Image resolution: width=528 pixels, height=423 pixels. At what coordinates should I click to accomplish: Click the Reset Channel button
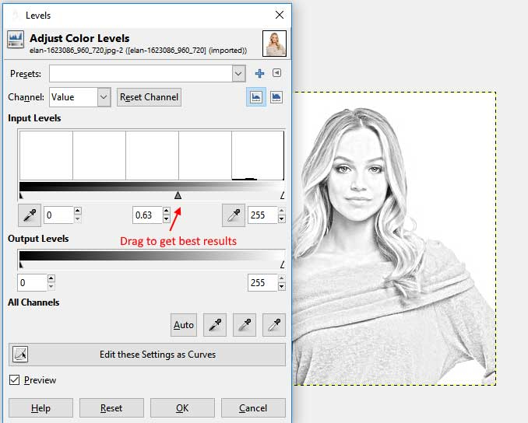coord(149,97)
